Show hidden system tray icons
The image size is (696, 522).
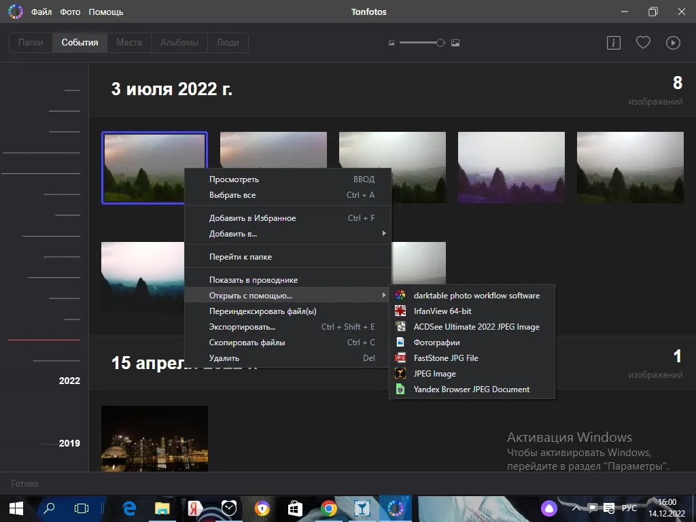[x=576, y=508]
